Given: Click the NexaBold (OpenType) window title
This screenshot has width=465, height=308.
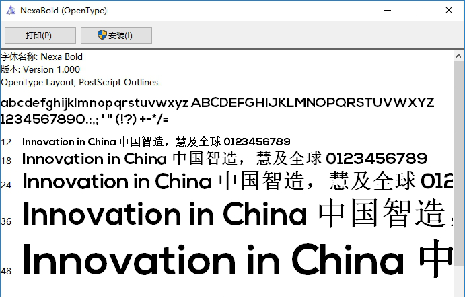Looking at the screenshot, I should click(63, 11).
